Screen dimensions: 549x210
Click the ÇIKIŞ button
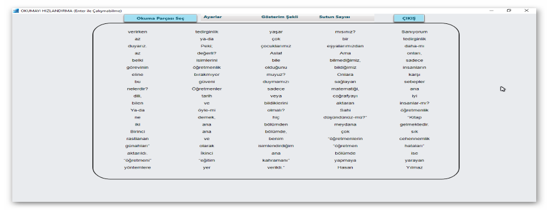pyautogui.click(x=409, y=18)
